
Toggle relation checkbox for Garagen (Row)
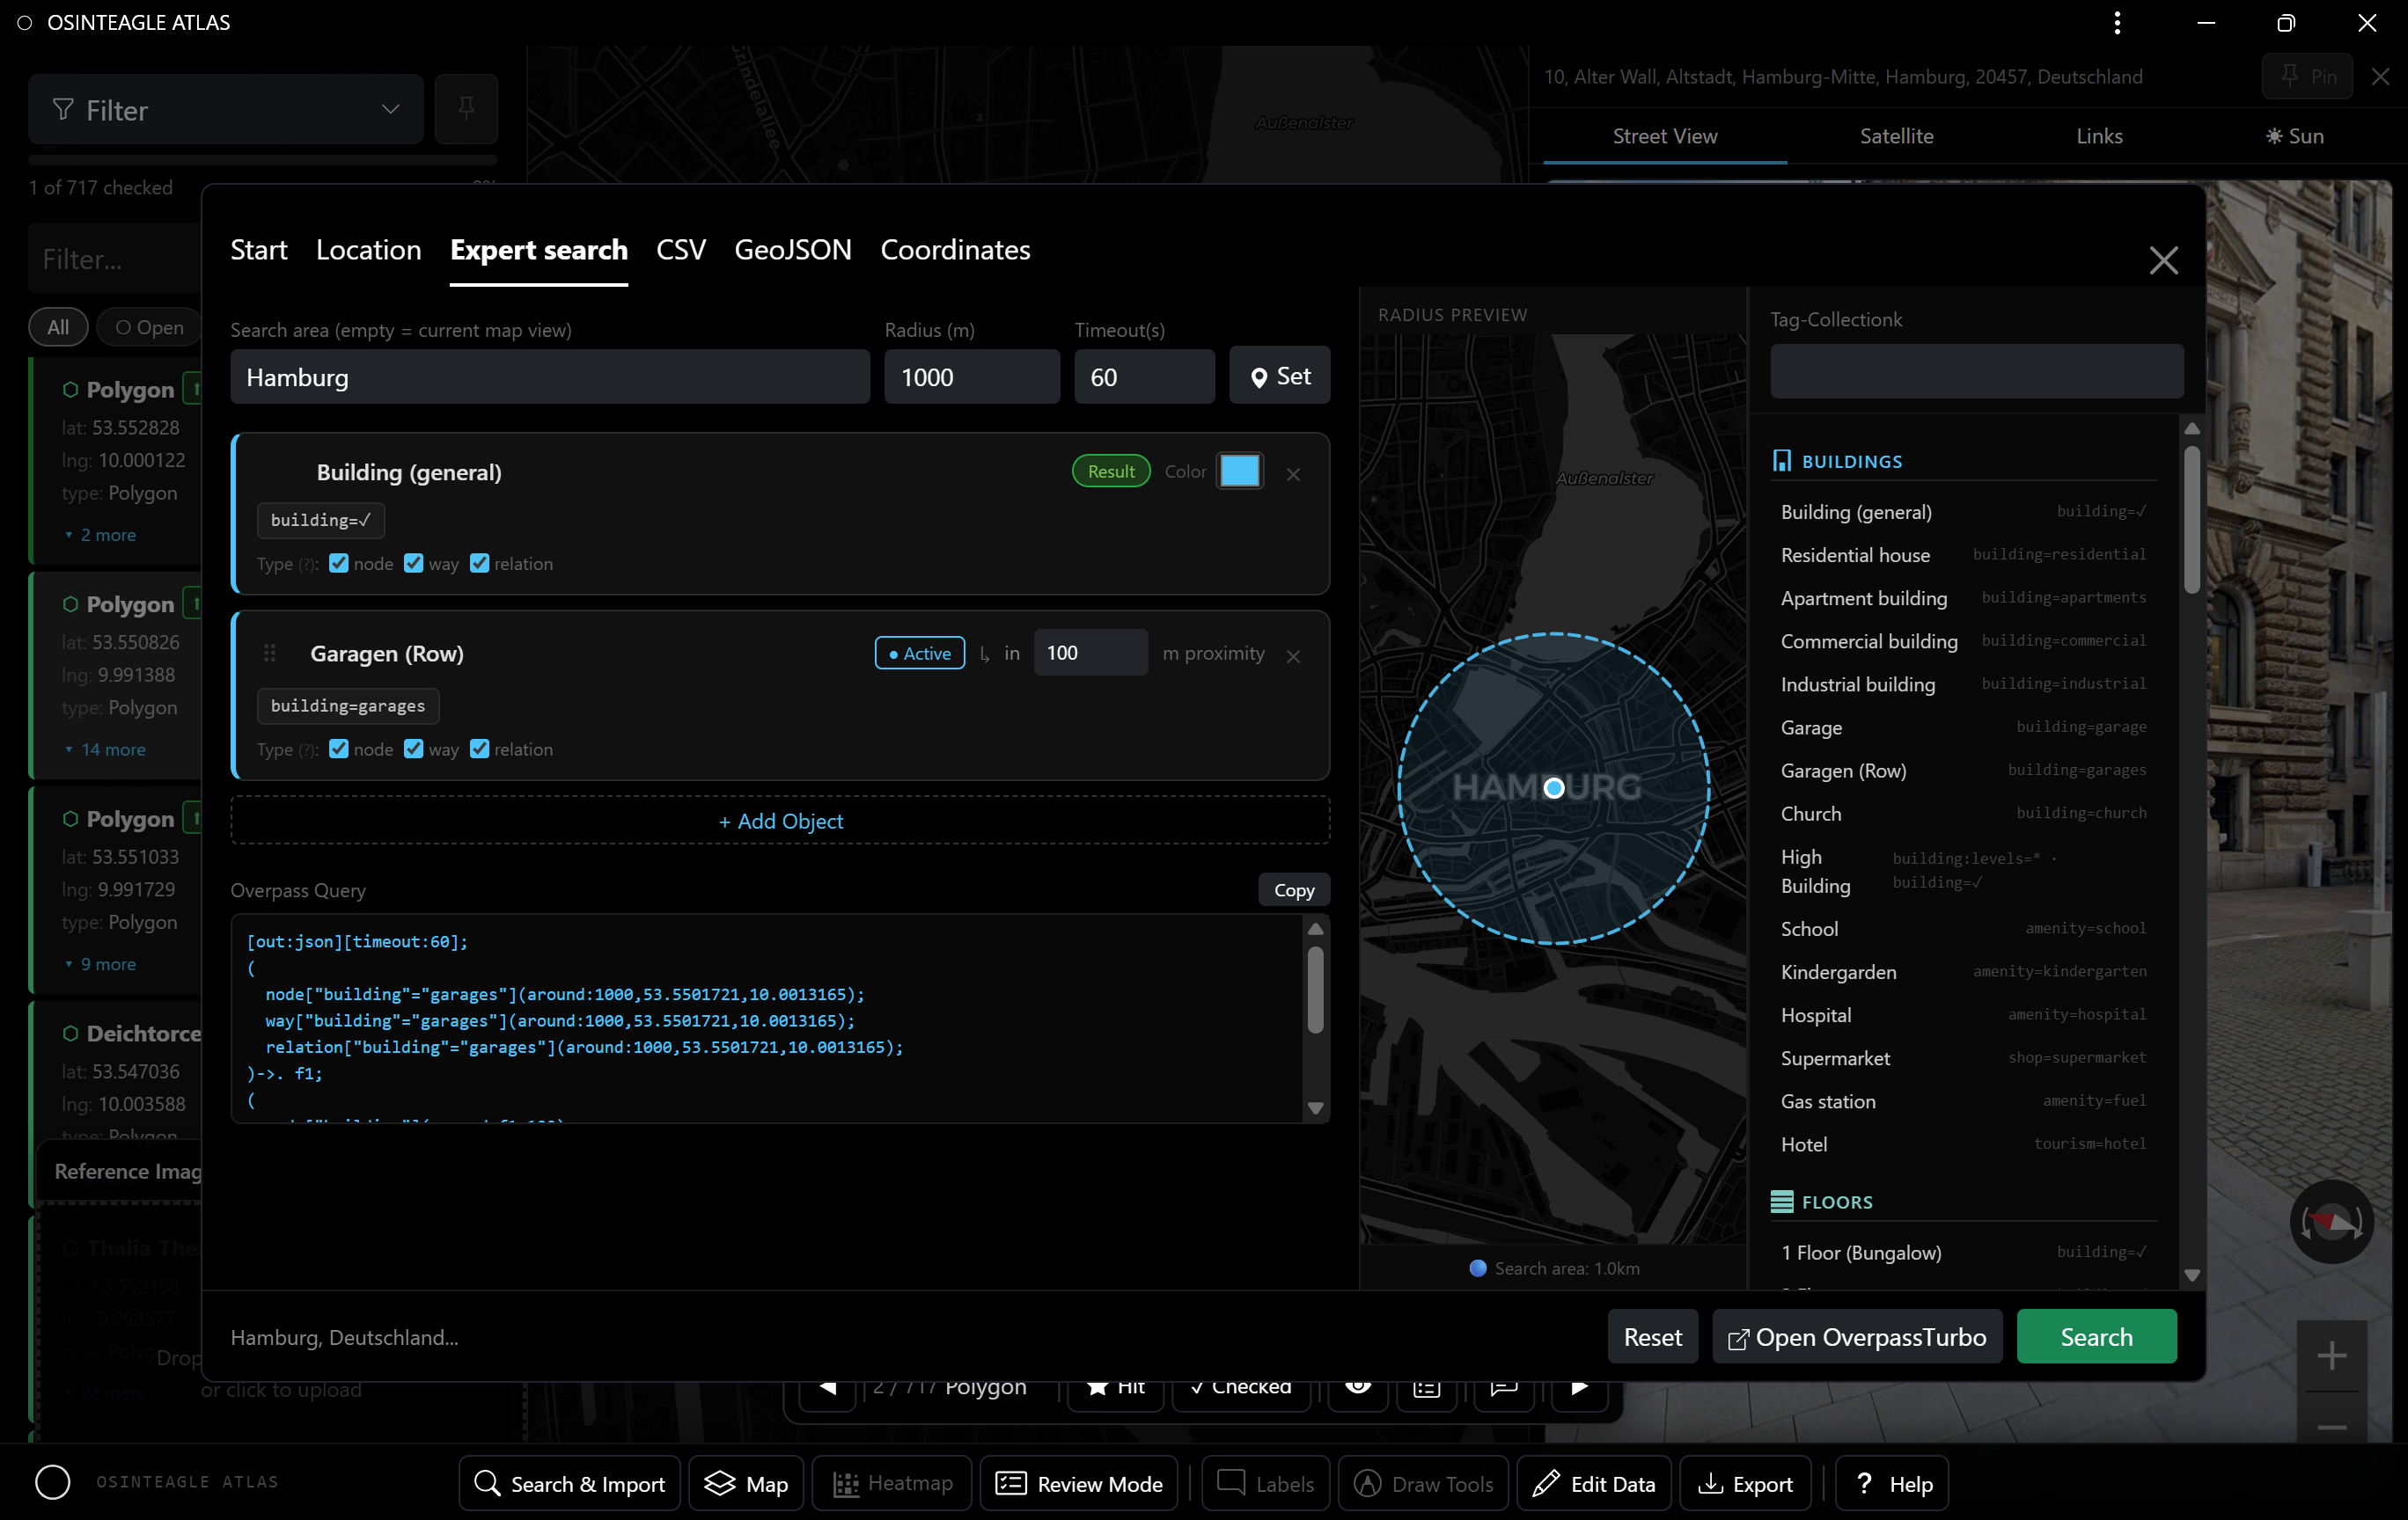pos(480,749)
